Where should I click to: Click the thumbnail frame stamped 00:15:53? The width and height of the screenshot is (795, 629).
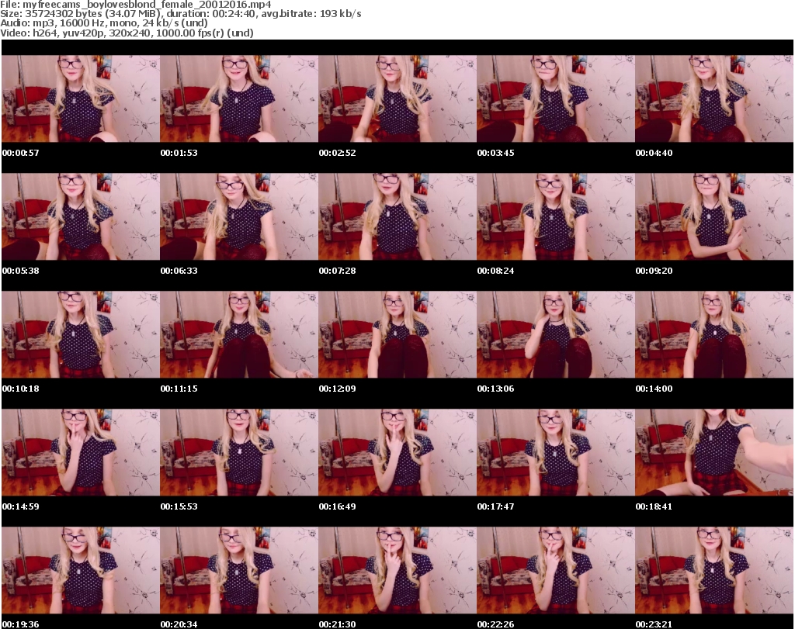coord(239,452)
